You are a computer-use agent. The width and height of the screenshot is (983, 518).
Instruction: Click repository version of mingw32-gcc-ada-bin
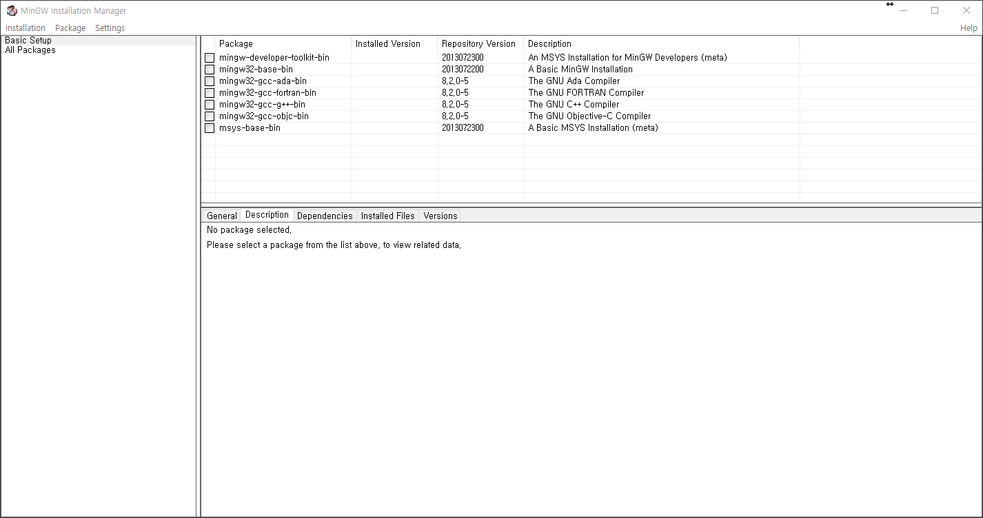tap(455, 81)
